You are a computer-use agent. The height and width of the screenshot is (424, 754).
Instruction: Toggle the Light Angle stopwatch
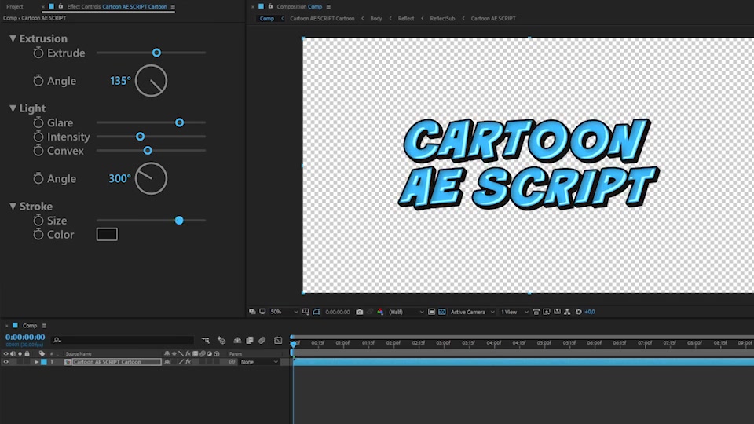point(38,178)
